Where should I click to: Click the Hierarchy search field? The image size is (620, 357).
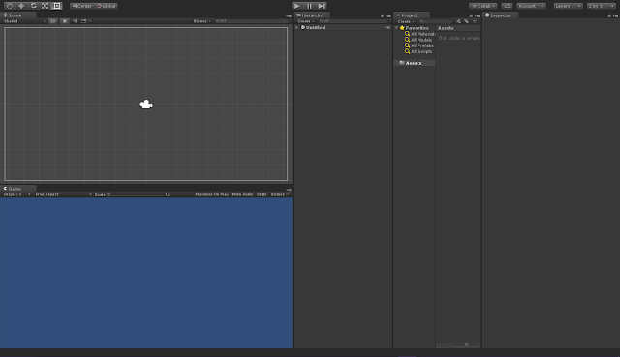tap(352, 21)
